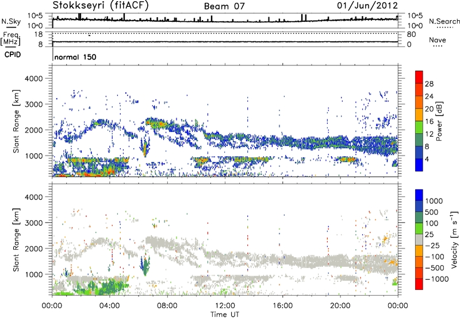The image size is (460, 318).
Task: Click the Slant Range label of velocity panel
Action: 16,240
